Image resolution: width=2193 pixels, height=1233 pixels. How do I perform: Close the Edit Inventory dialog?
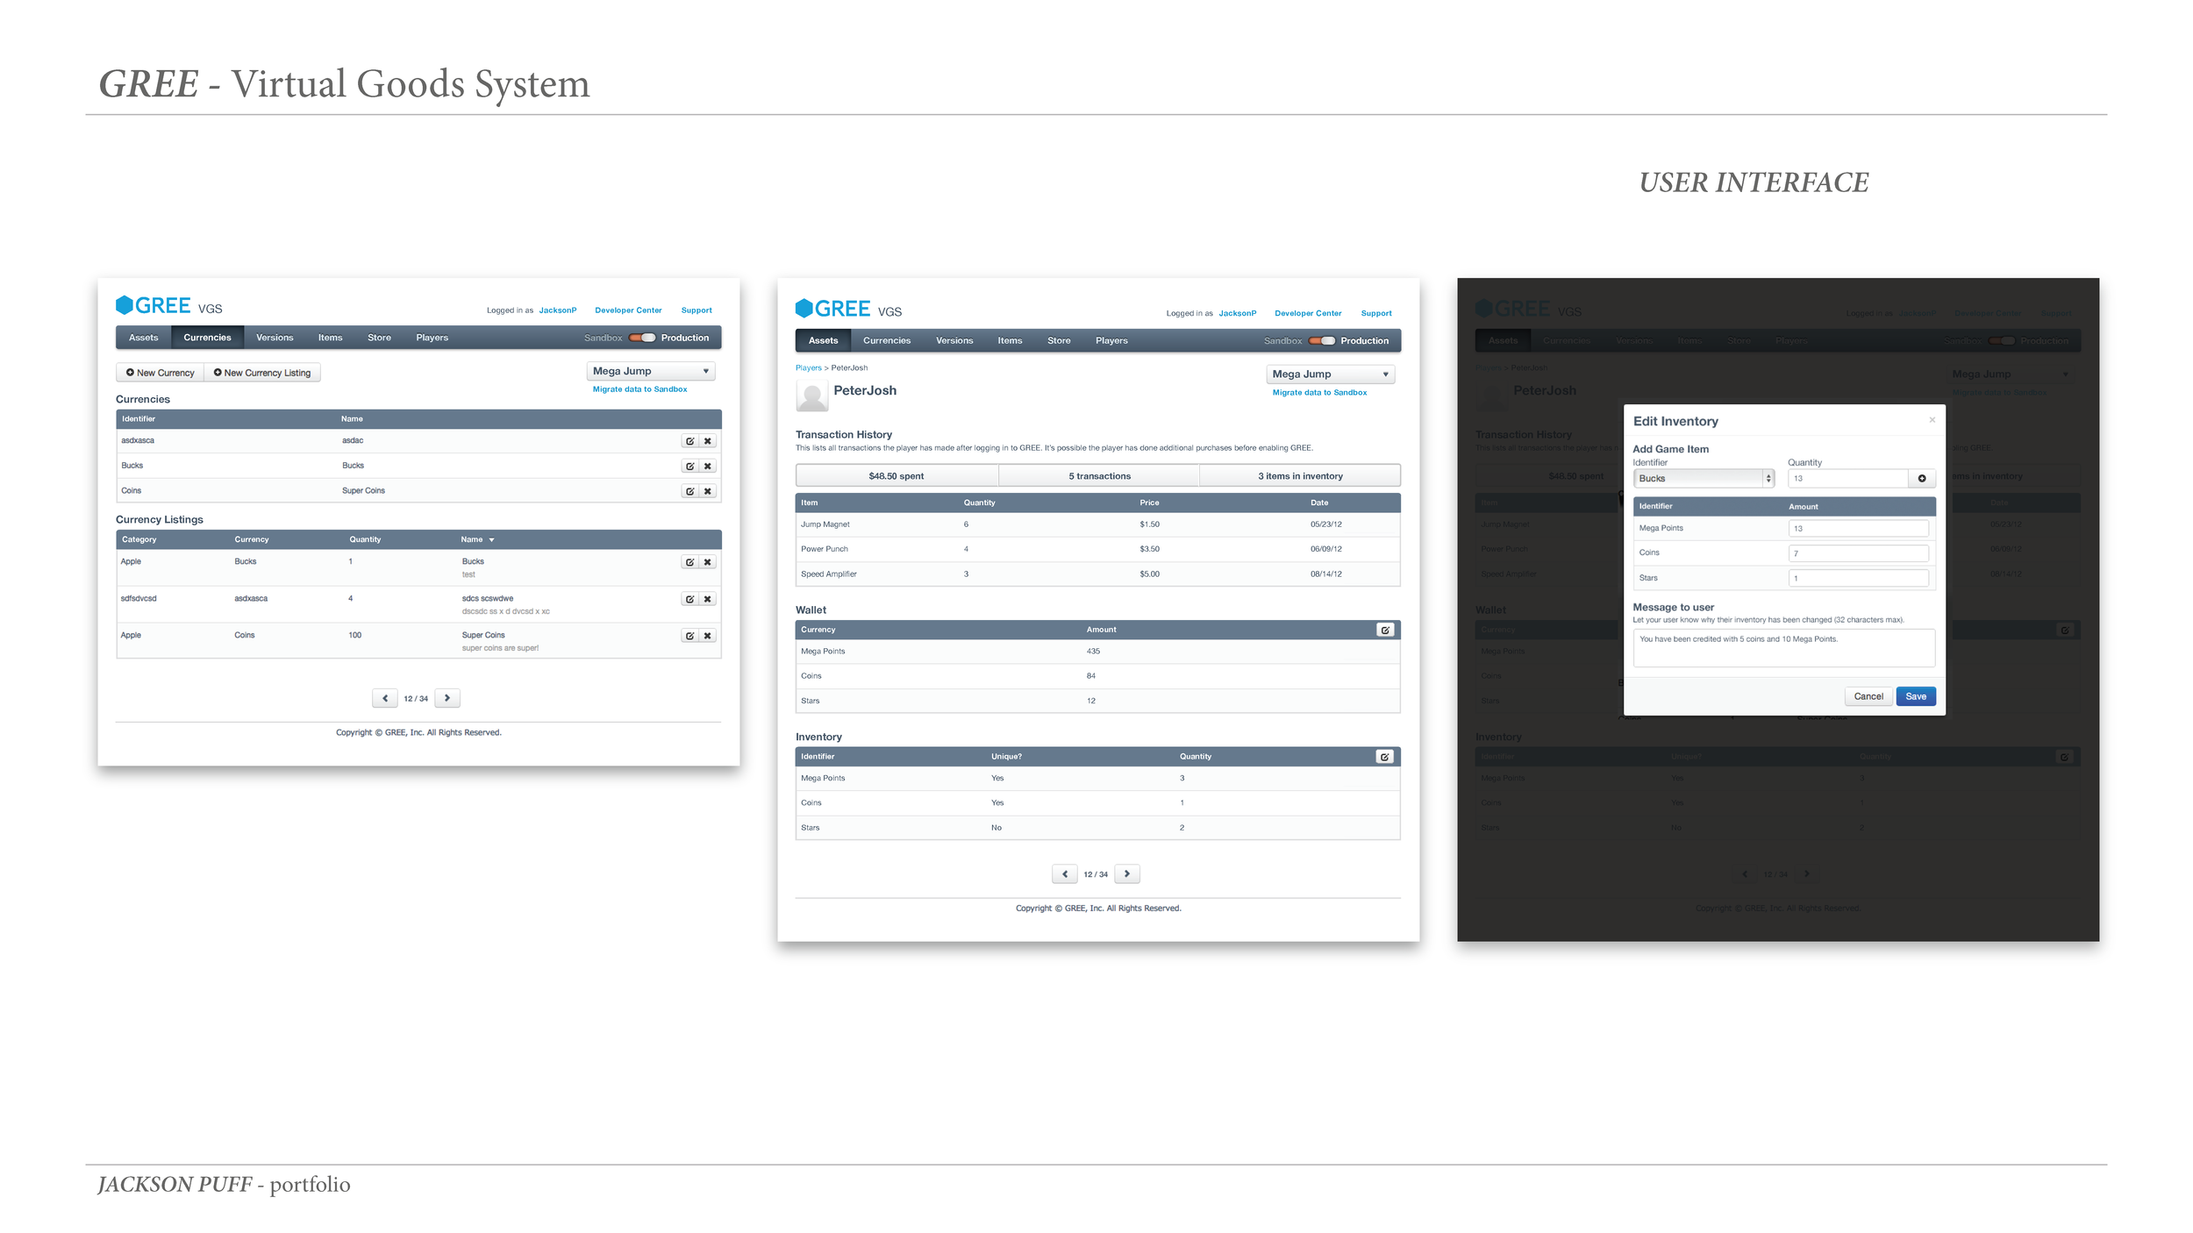pyautogui.click(x=1932, y=420)
